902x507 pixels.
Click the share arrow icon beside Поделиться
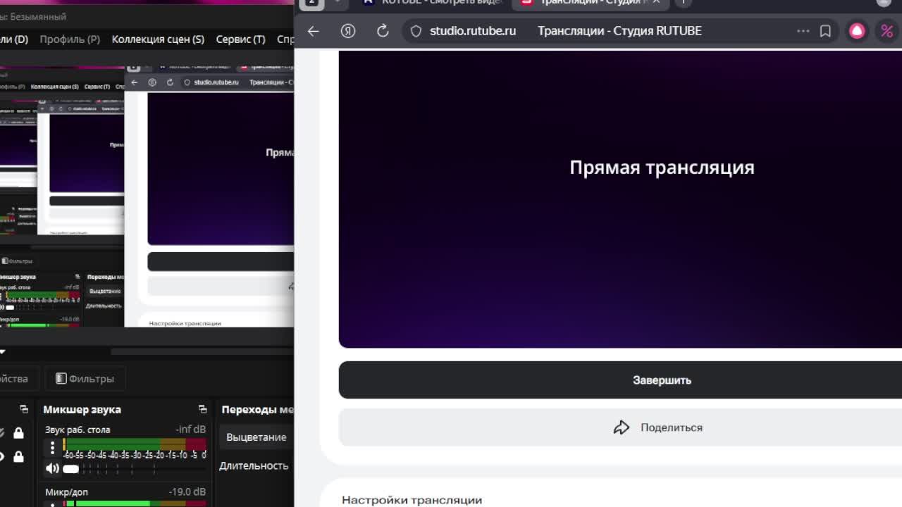click(x=621, y=427)
